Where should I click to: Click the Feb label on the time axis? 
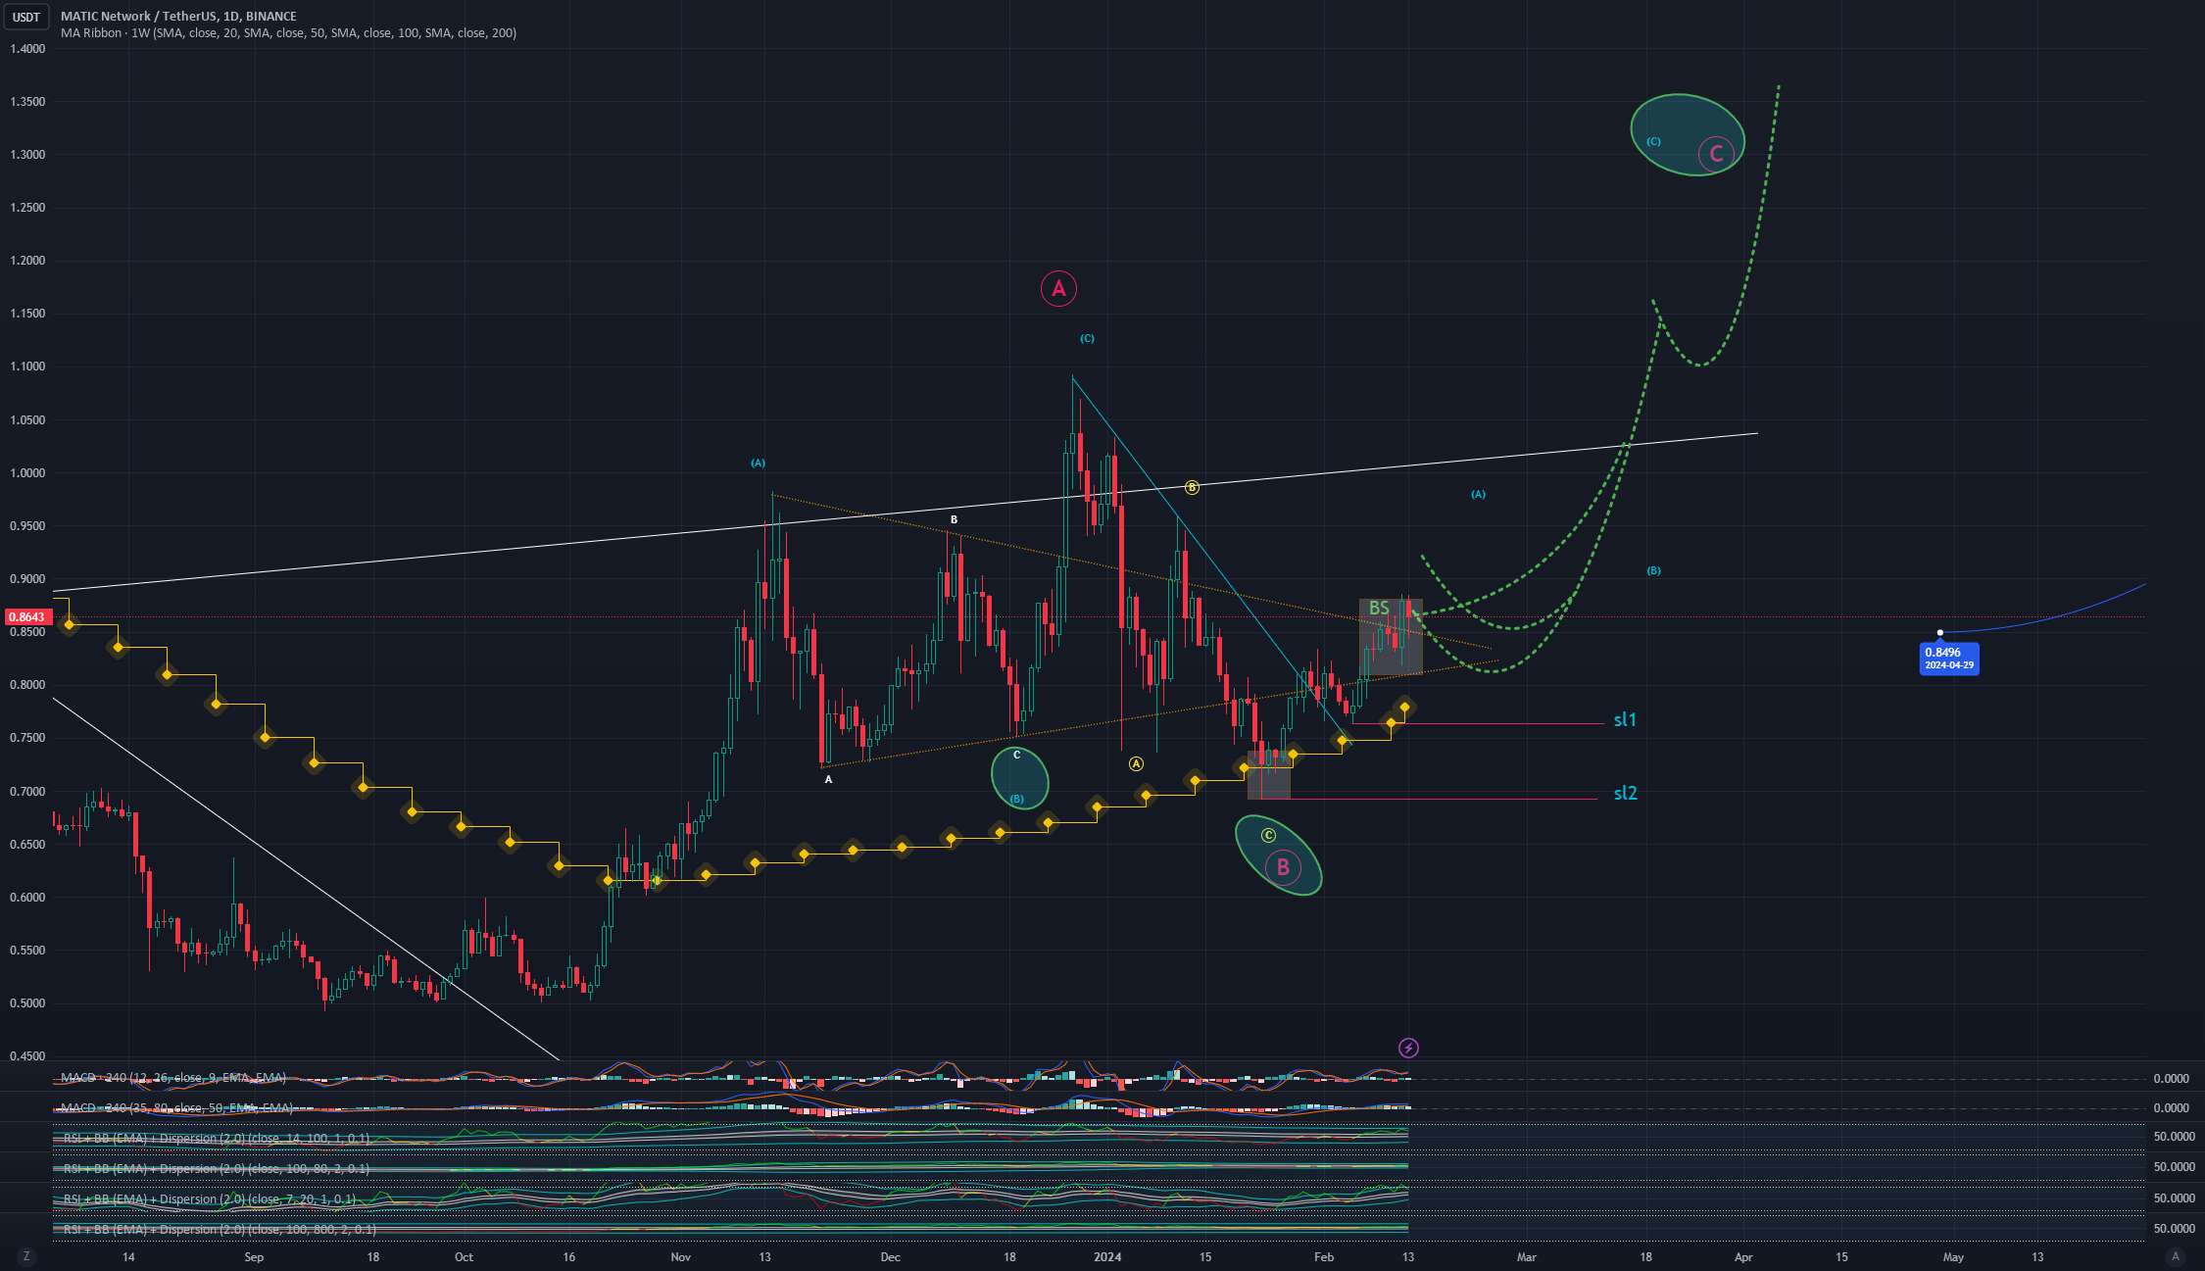click(x=1324, y=1257)
